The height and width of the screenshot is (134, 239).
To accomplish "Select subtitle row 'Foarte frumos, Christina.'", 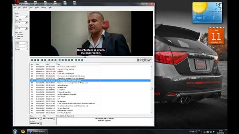I will (90, 111).
